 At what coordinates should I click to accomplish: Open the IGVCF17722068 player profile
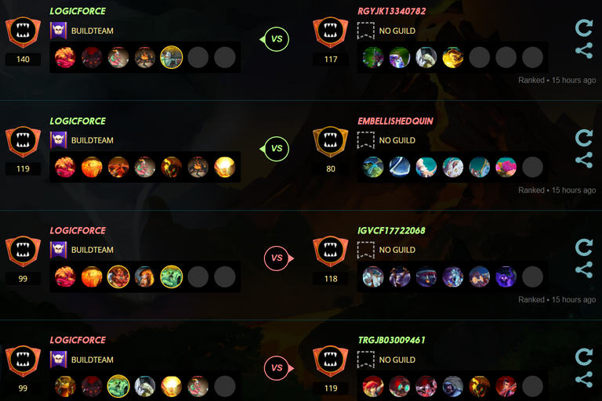391,230
